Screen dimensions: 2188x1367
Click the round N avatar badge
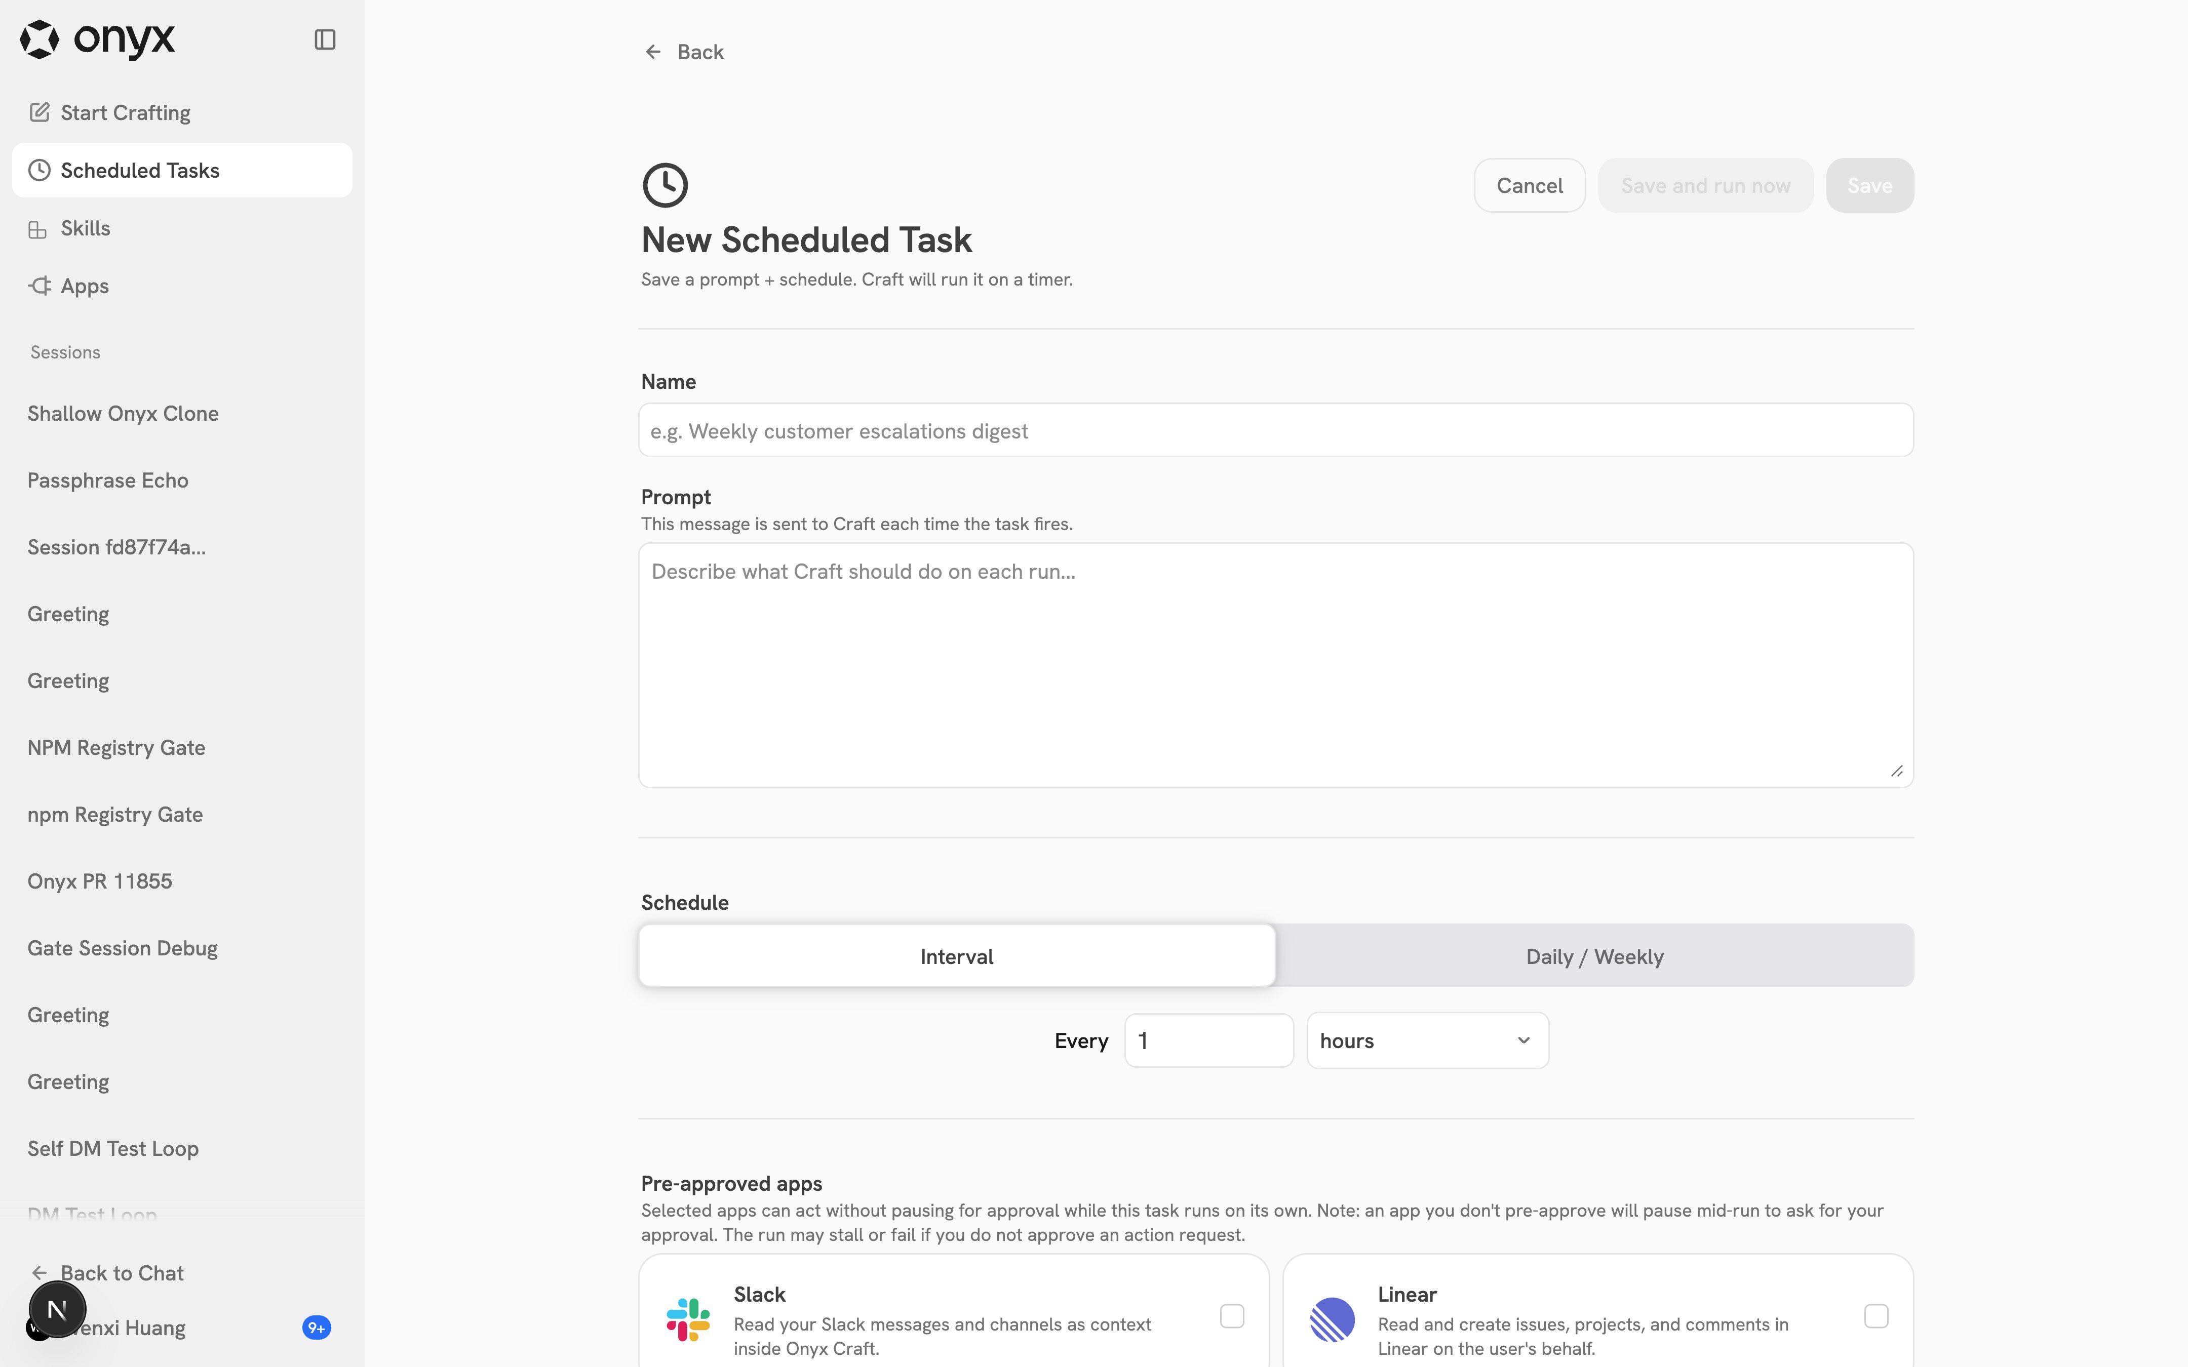[57, 1308]
